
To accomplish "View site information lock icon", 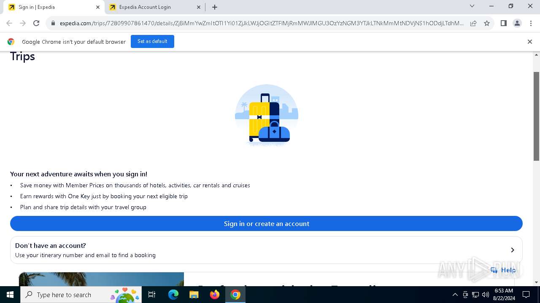I will click(x=53, y=24).
